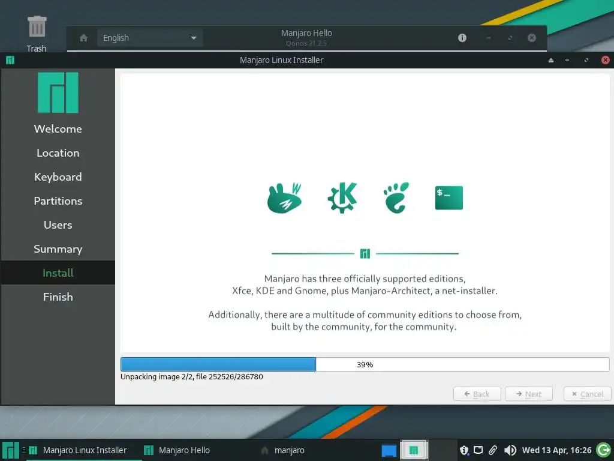Click the installation progress bar at 39%
Image resolution: width=614 pixels, height=461 pixels.
click(x=365, y=364)
